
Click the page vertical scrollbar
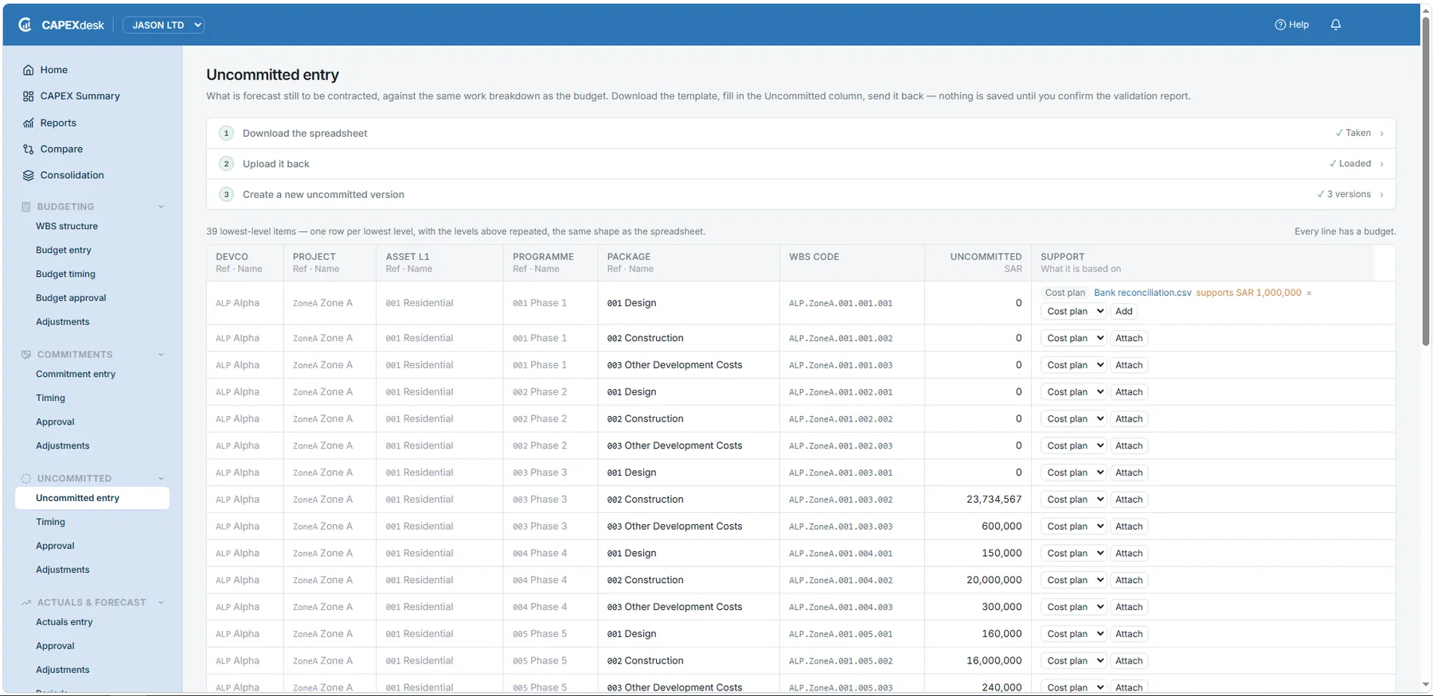pos(1426,183)
